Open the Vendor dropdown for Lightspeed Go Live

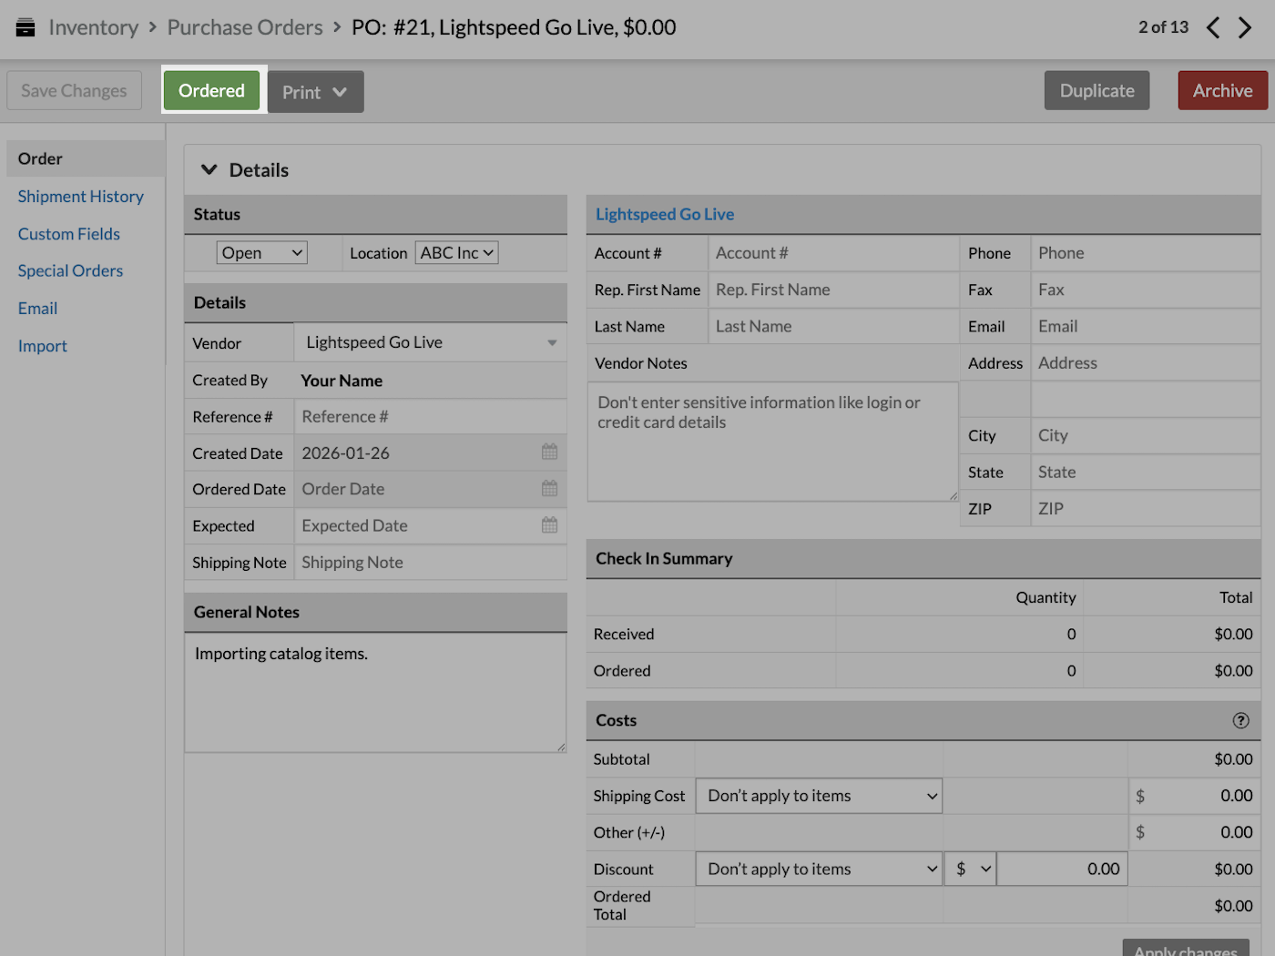429,342
